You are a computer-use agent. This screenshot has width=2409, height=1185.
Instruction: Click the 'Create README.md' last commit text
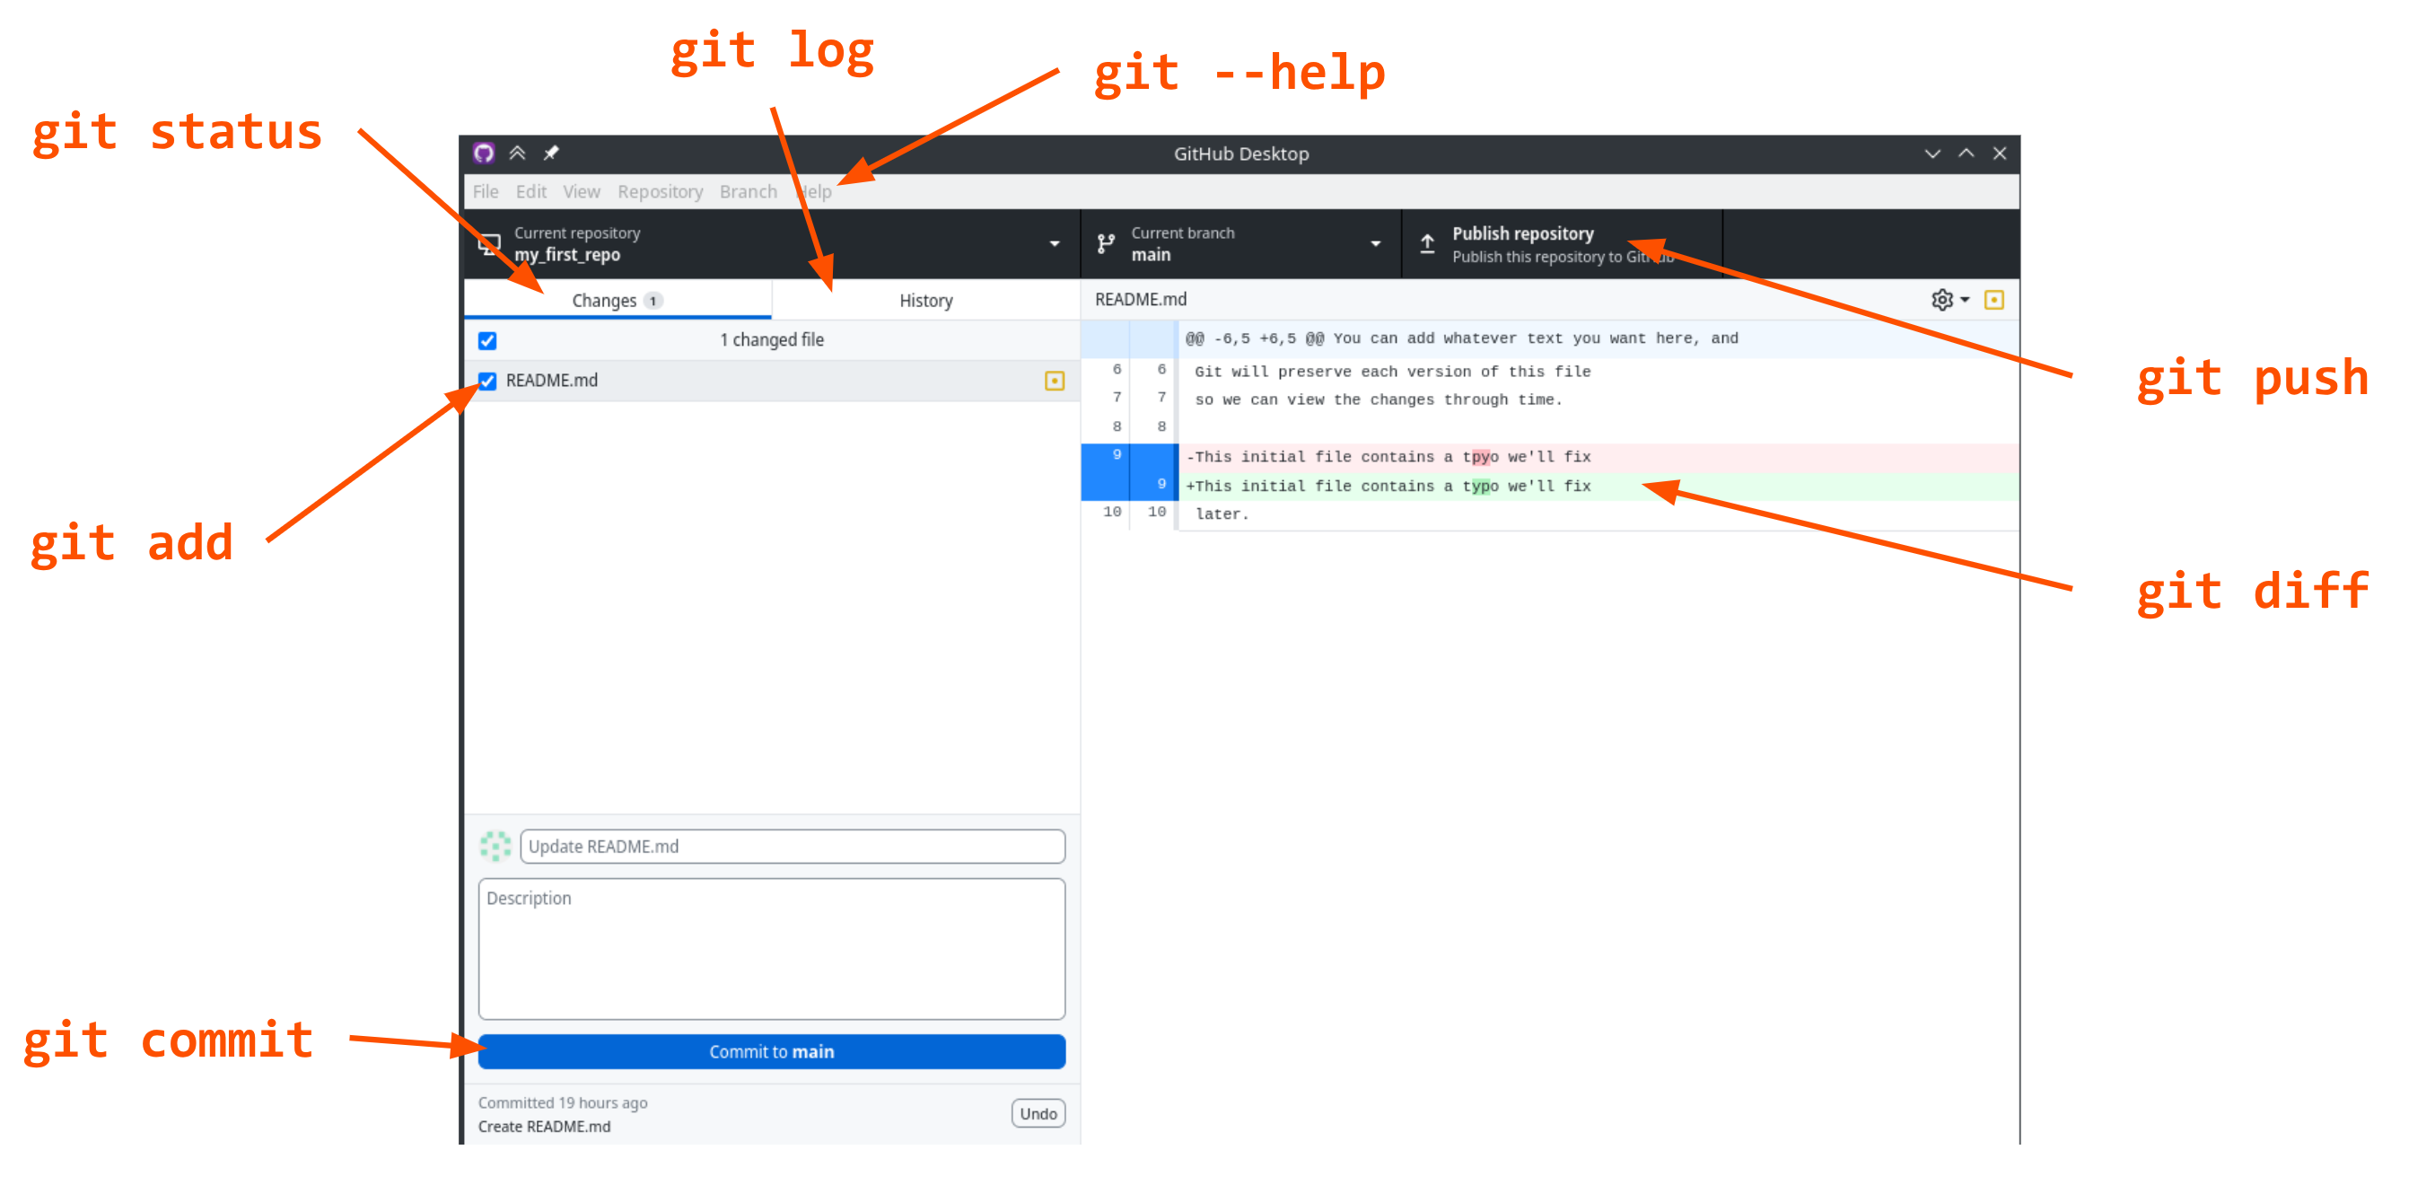pos(544,1126)
